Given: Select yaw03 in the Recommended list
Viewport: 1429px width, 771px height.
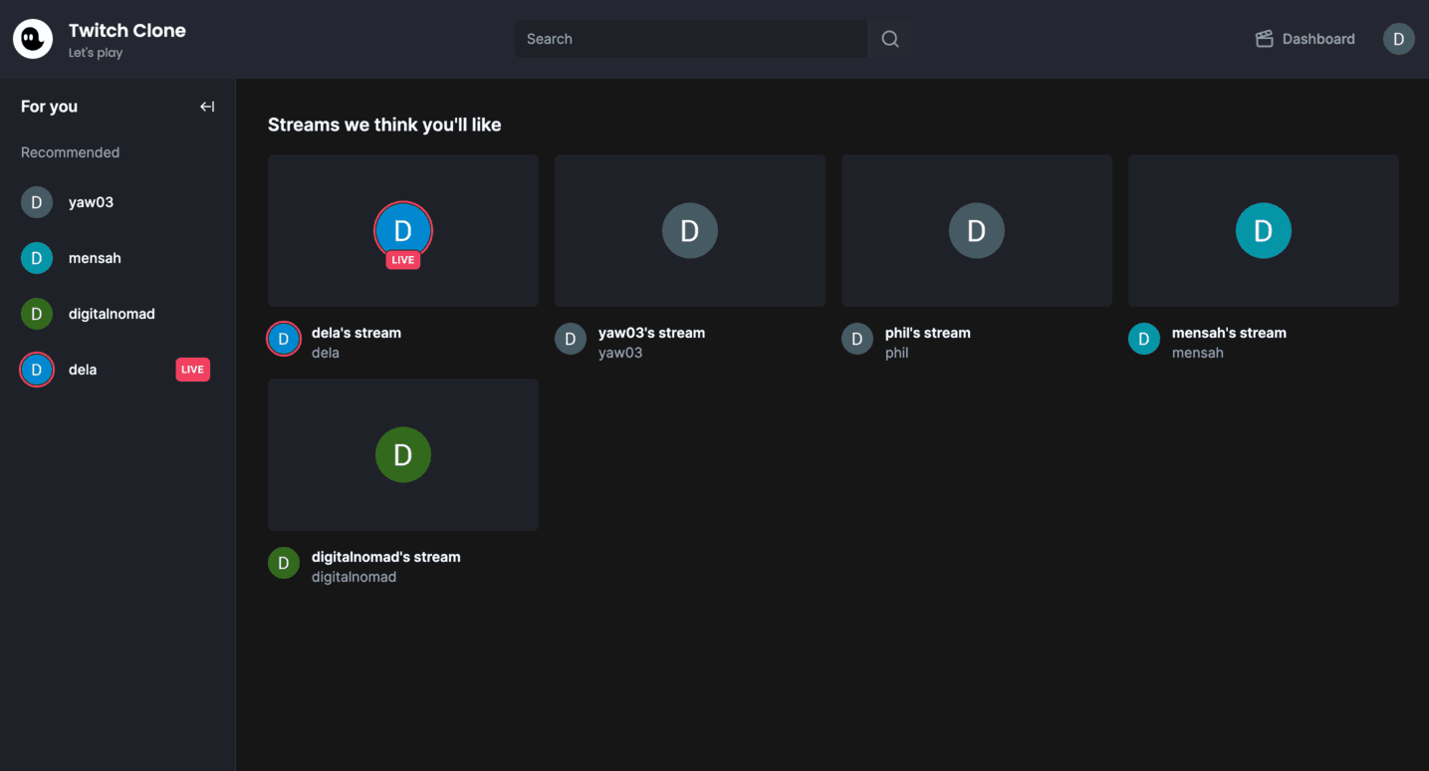Looking at the screenshot, I should pyautogui.click(x=91, y=202).
